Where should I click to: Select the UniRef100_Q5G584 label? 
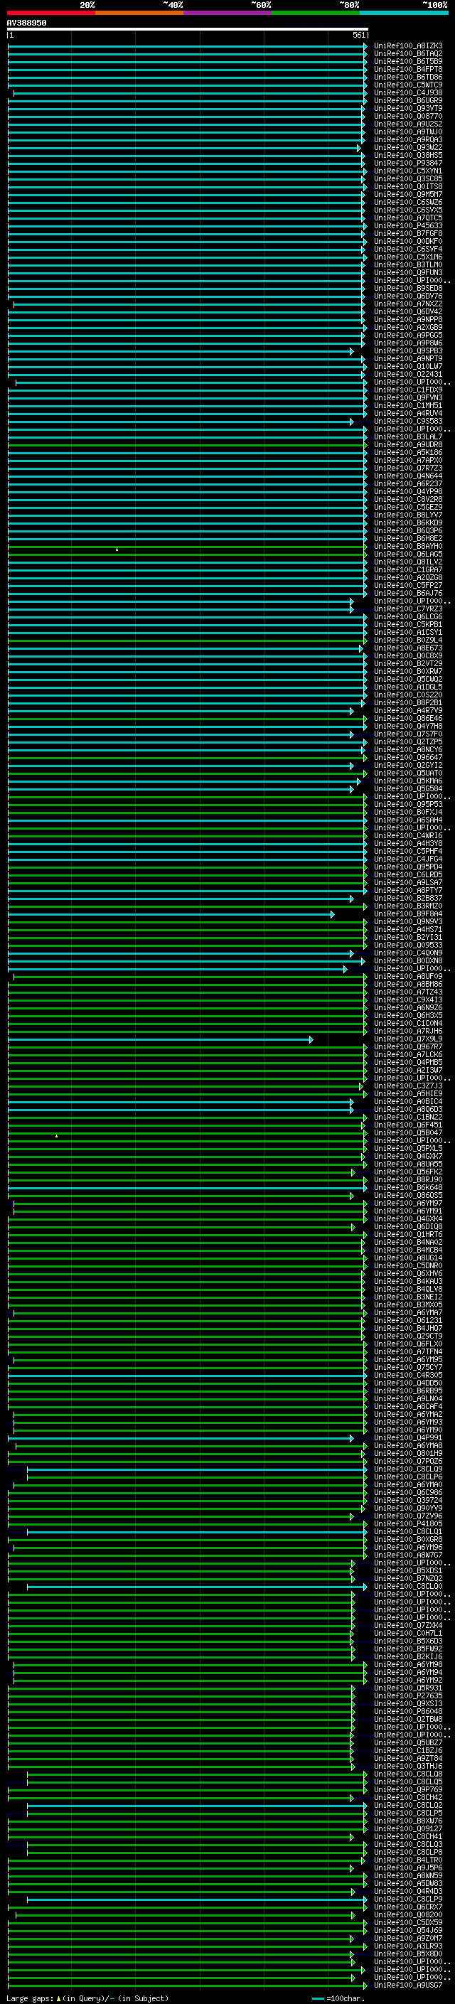408,788
